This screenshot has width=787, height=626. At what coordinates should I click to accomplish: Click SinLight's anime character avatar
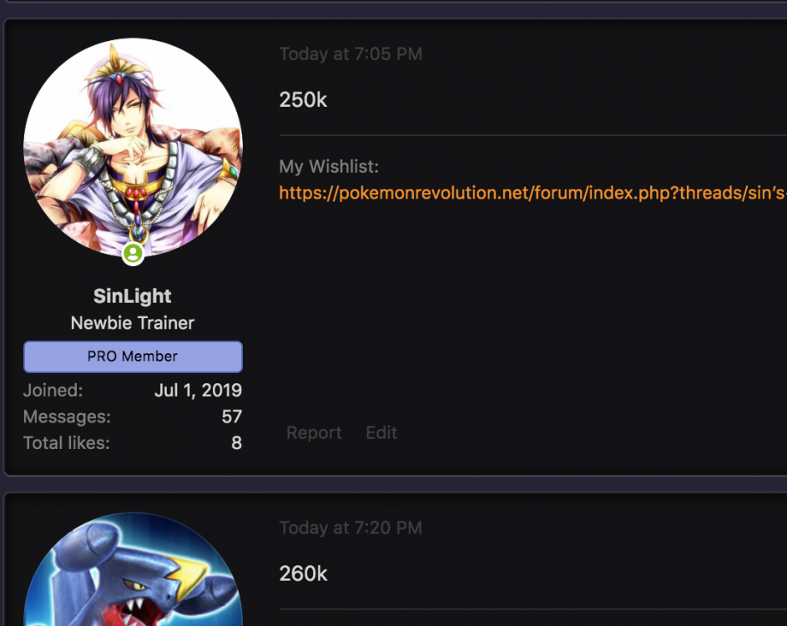(x=133, y=147)
